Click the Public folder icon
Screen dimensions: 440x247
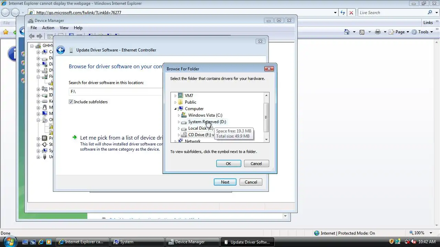coord(180,102)
